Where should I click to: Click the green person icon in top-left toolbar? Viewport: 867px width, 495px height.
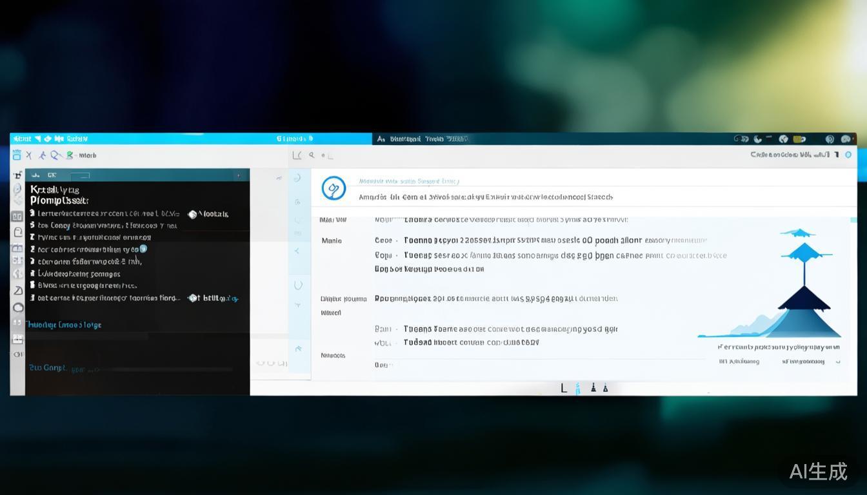click(x=70, y=155)
